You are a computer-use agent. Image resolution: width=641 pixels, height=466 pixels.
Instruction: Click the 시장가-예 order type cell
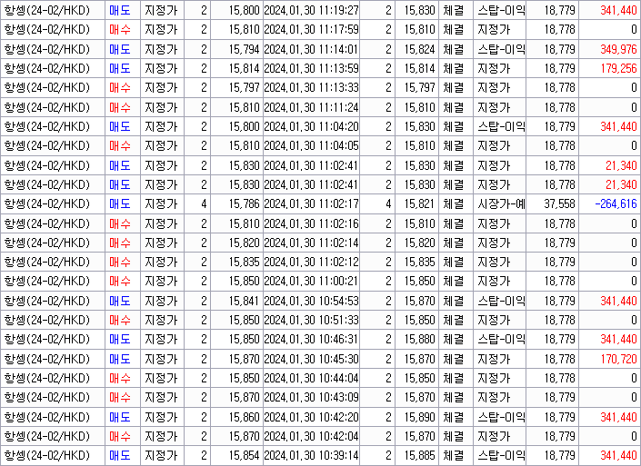click(499, 203)
